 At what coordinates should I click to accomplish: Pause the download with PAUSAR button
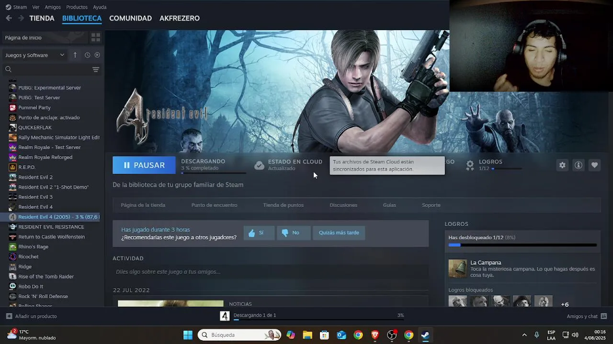(144, 165)
